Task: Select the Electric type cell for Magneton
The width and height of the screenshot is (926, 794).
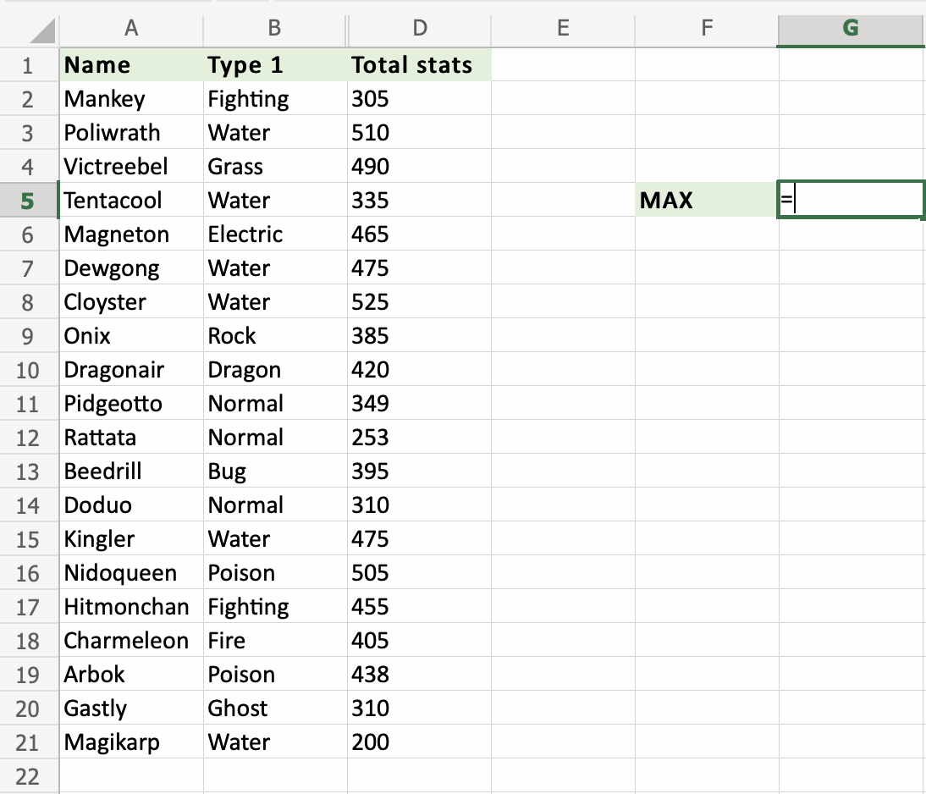Action: click(x=274, y=234)
